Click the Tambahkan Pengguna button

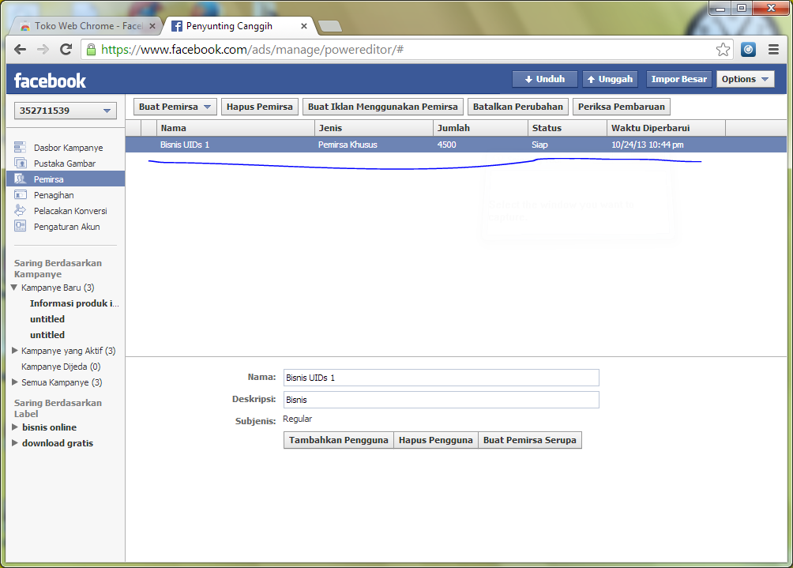coord(338,440)
